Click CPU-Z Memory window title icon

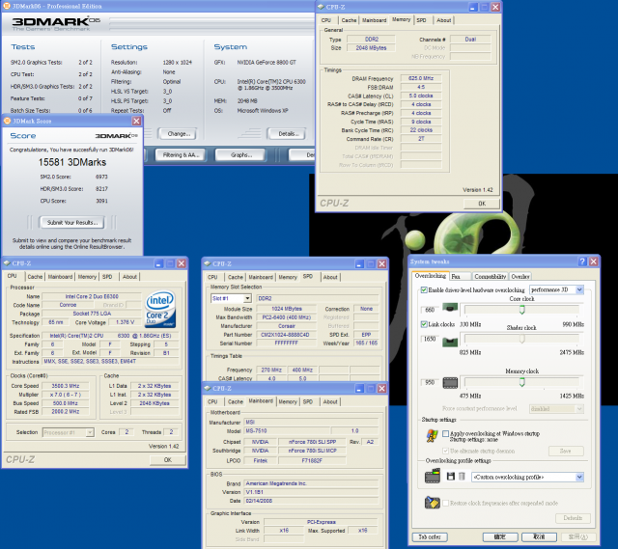click(321, 7)
